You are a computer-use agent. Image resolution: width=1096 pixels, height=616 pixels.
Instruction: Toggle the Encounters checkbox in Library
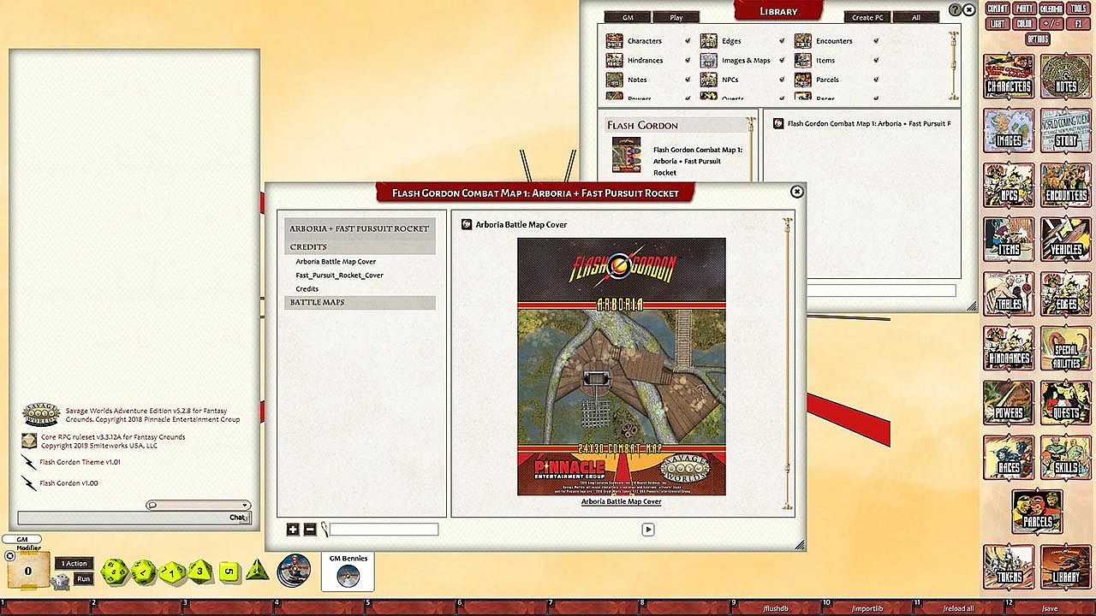tap(876, 41)
